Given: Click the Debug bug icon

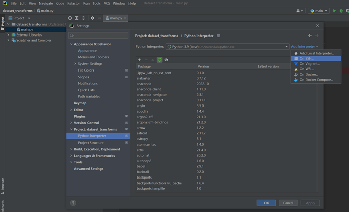Looking at the screenshot, I should click(341, 11).
